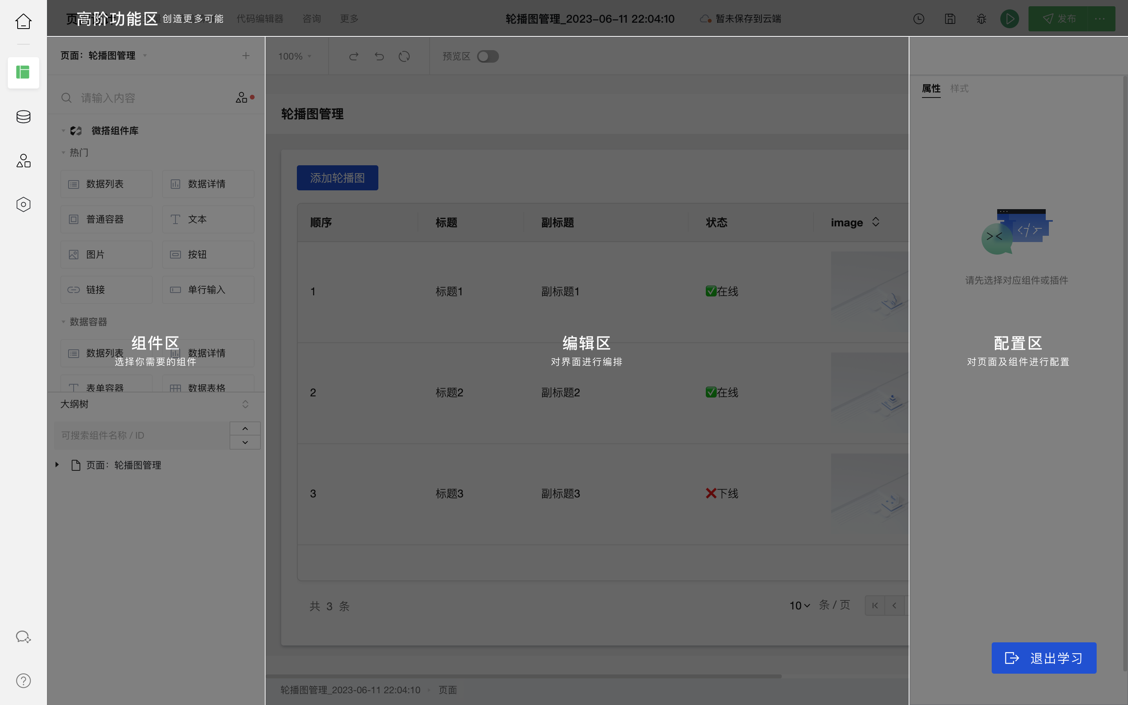The height and width of the screenshot is (705, 1128).
Task: Click the undo arrow in toolbar
Action: point(380,56)
